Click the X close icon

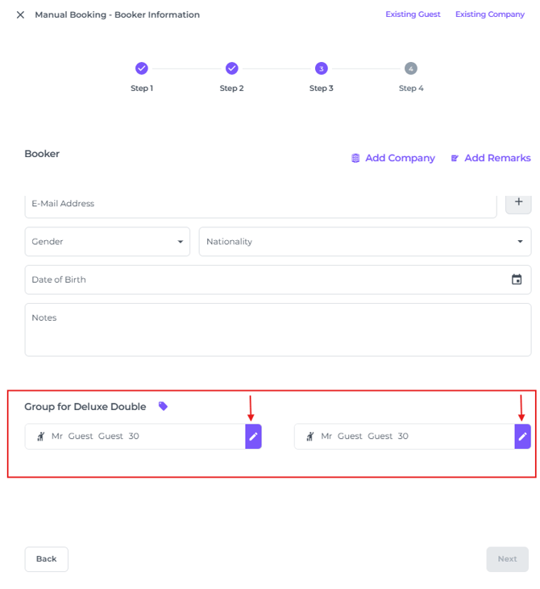click(20, 15)
